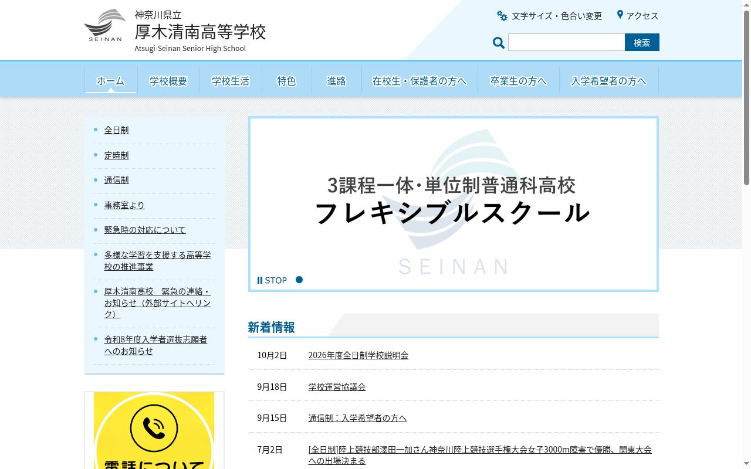This screenshot has height=469, width=751.
Task: Open 定時制 sidebar link
Action: pos(116,155)
